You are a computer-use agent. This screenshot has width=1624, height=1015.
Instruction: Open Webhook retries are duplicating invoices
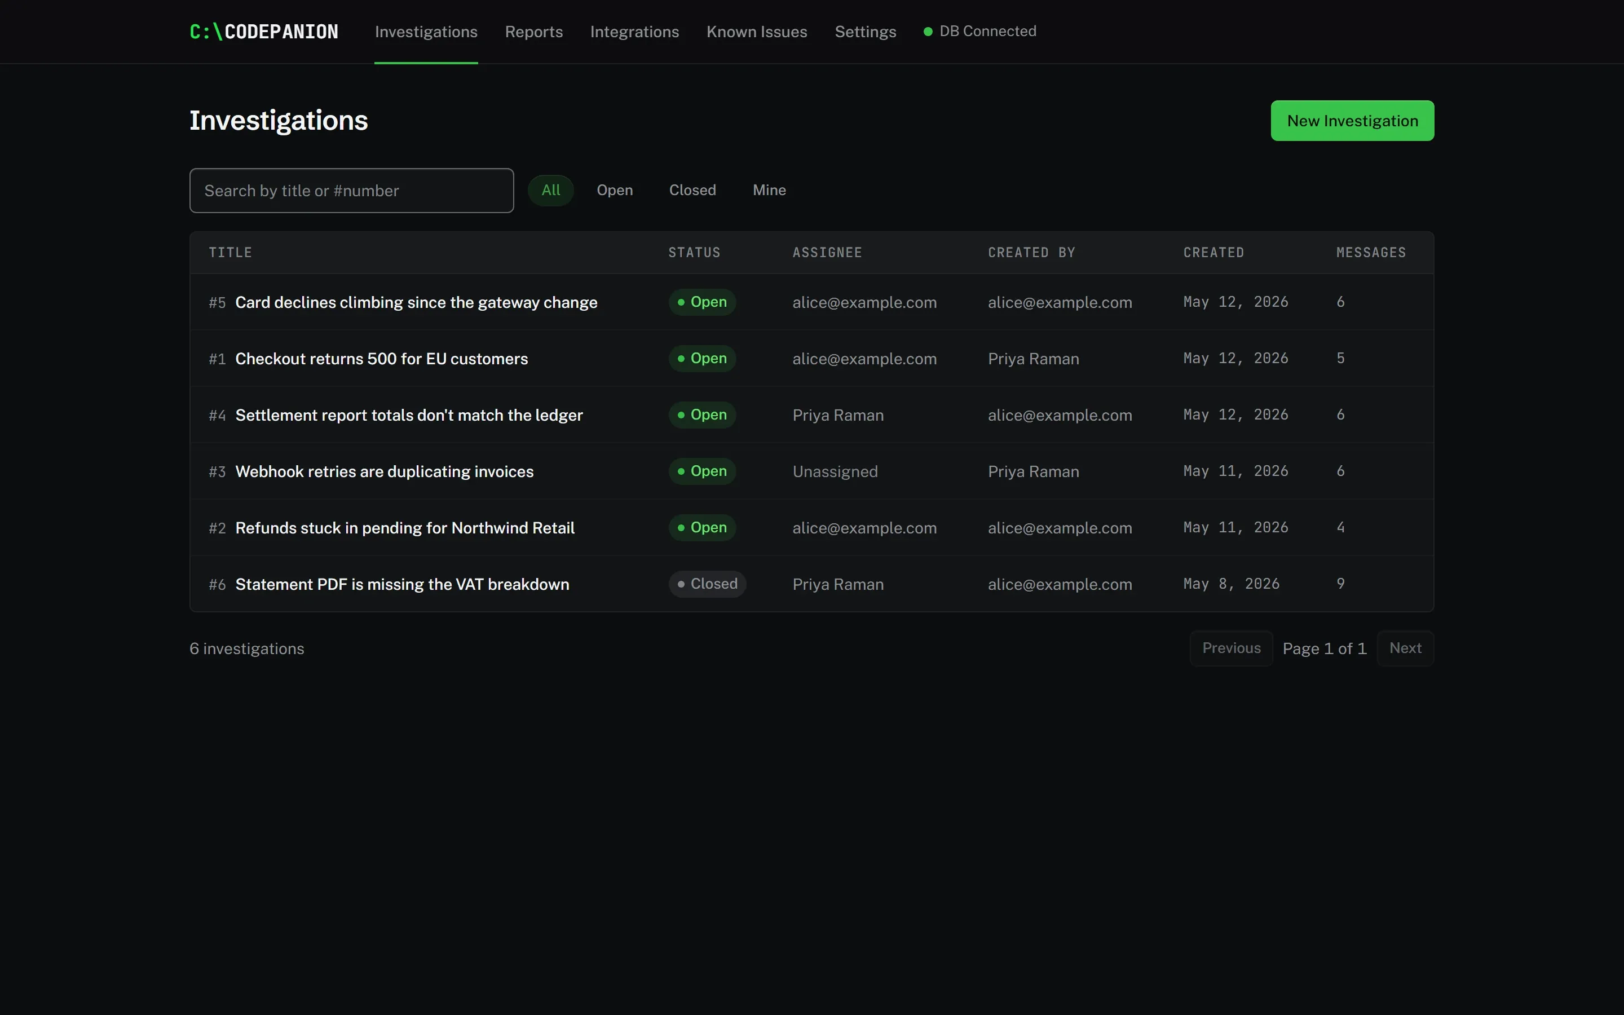point(385,471)
